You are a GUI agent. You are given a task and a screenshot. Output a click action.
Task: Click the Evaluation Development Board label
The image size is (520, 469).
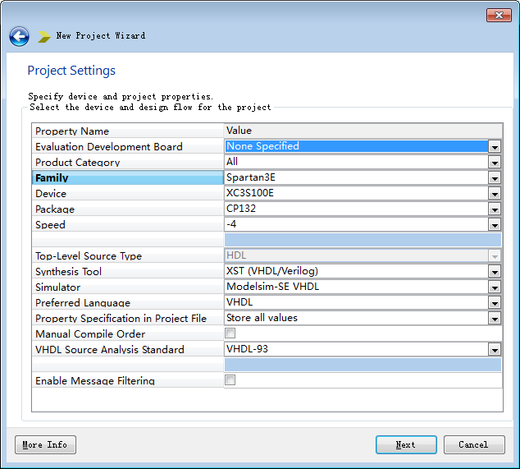[109, 147]
